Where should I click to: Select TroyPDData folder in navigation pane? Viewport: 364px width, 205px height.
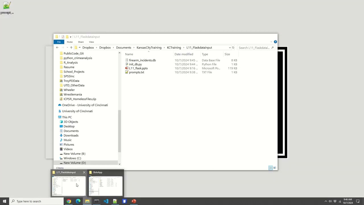tap(71, 81)
